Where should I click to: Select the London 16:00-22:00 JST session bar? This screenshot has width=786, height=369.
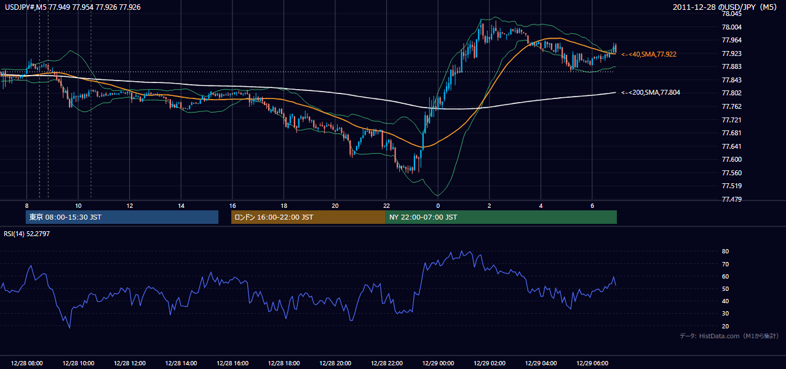(x=308, y=217)
